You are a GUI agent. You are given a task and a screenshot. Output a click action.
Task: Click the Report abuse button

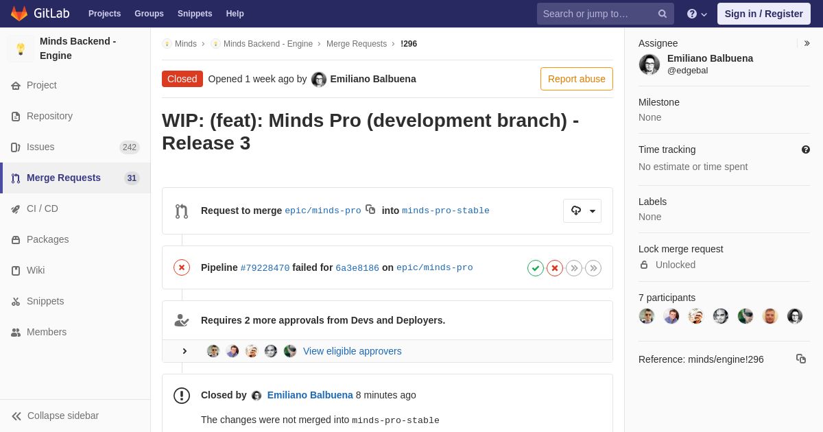577,79
